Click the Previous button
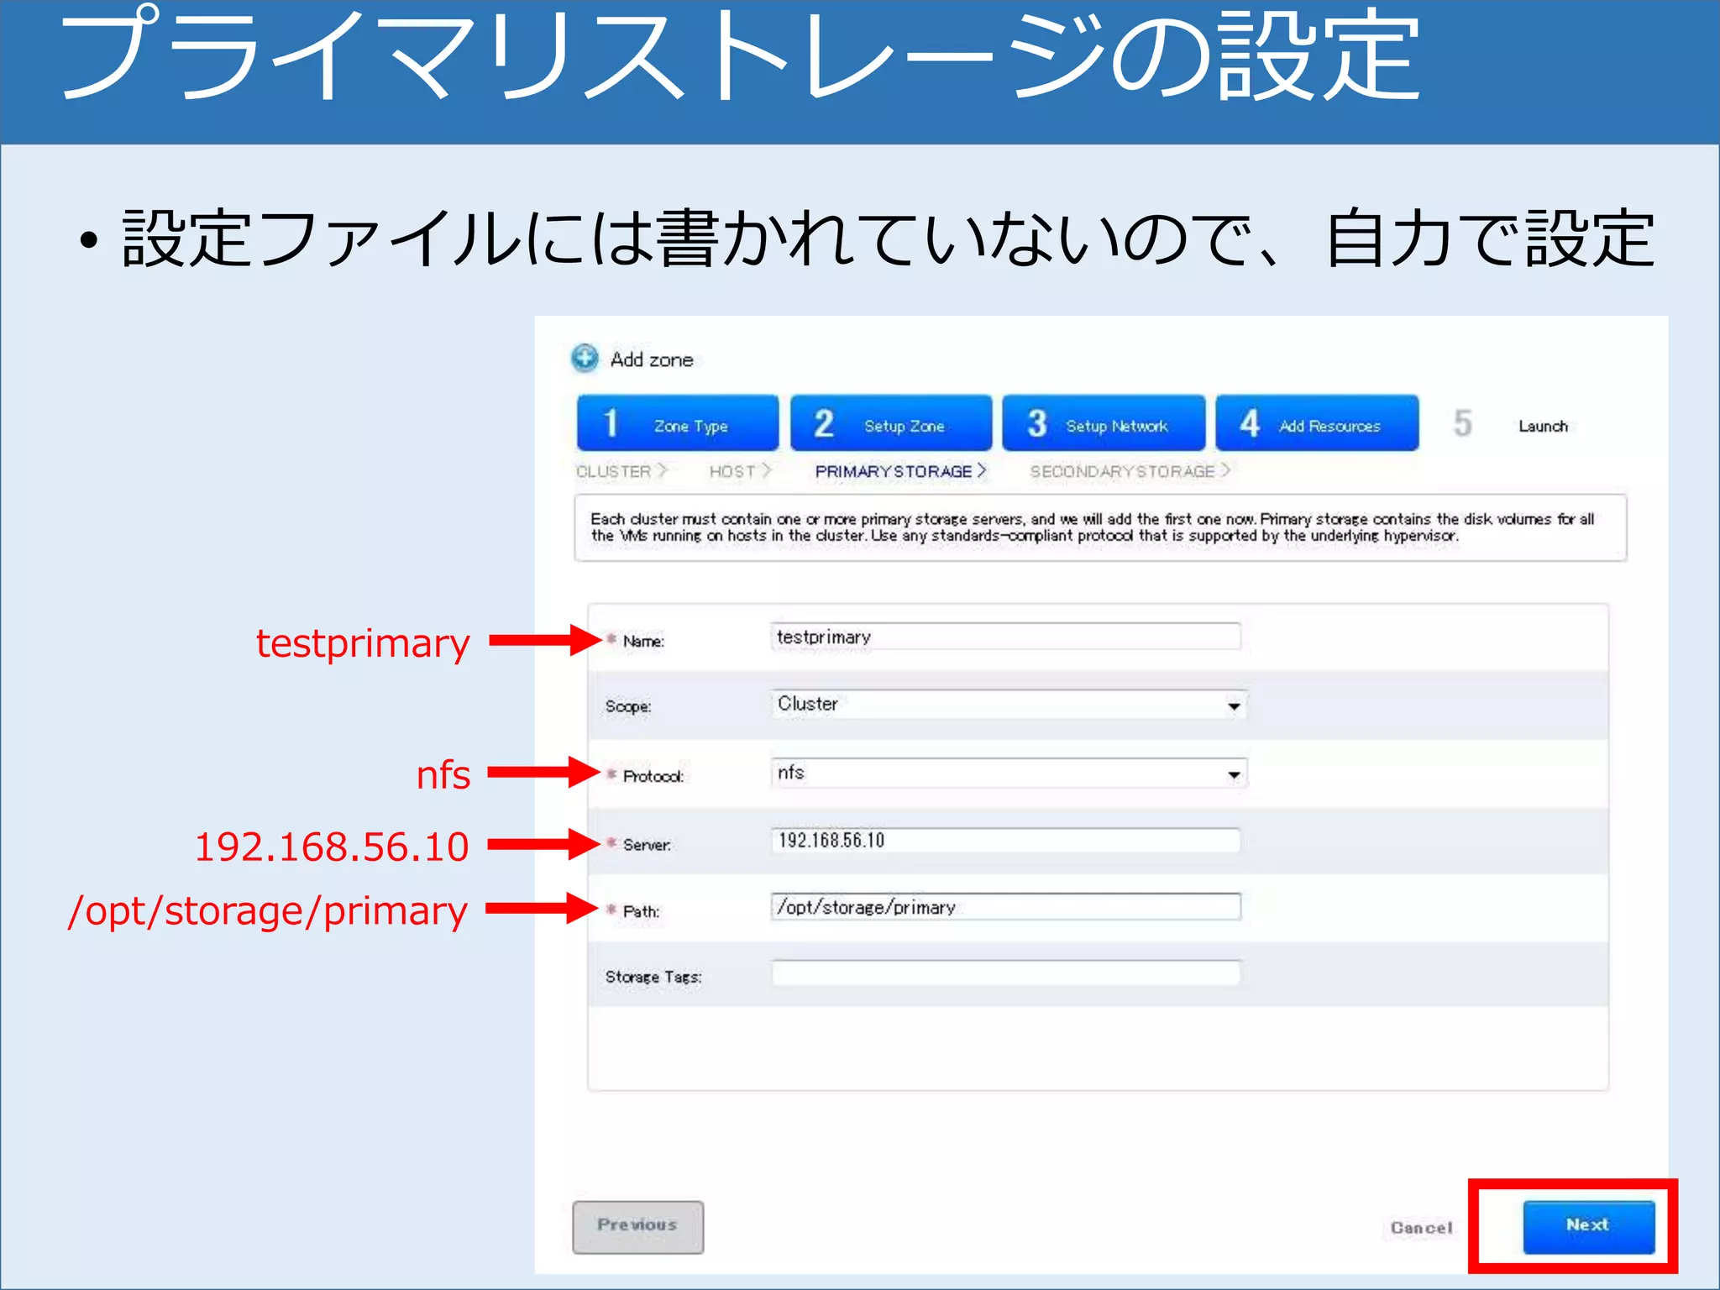1720x1290 pixels. pyautogui.click(x=637, y=1226)
